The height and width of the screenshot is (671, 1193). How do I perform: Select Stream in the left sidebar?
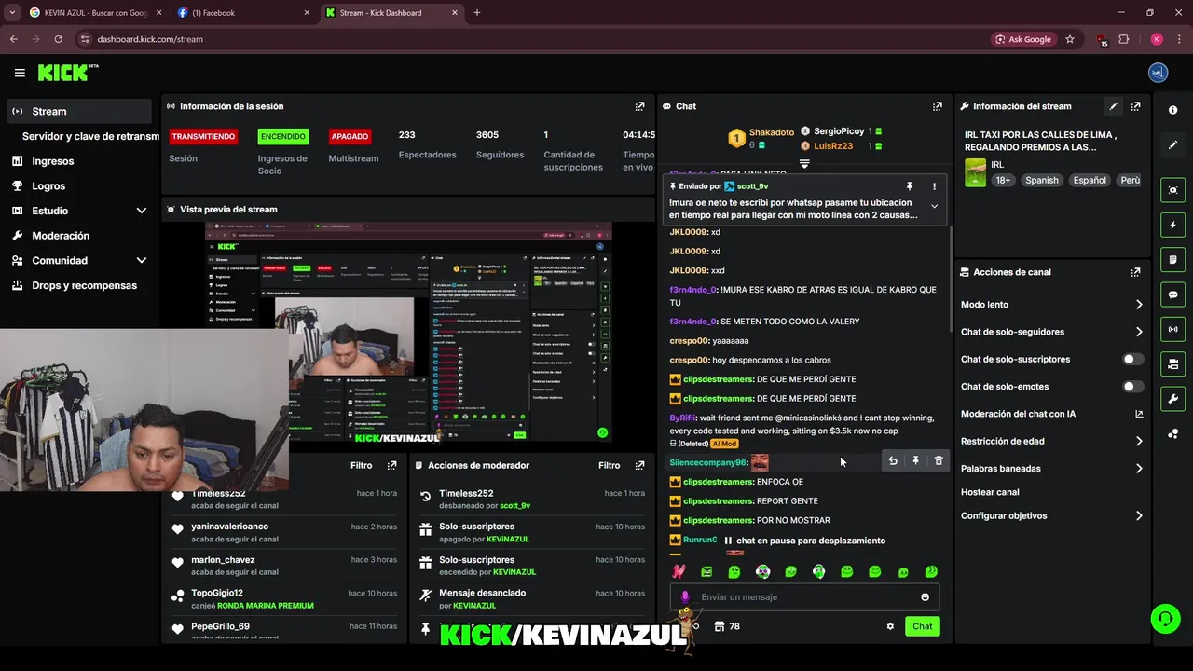[79, 111]
